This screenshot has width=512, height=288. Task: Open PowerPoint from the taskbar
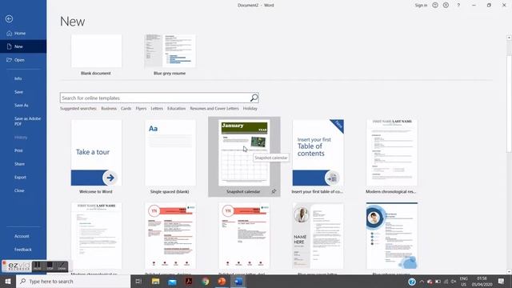coord(222,281)
